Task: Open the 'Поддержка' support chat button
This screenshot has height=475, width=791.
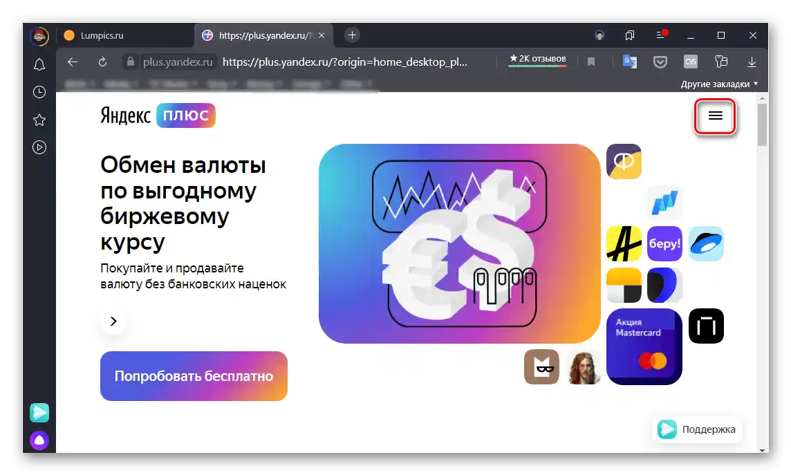Action: [x=697, y=429]
